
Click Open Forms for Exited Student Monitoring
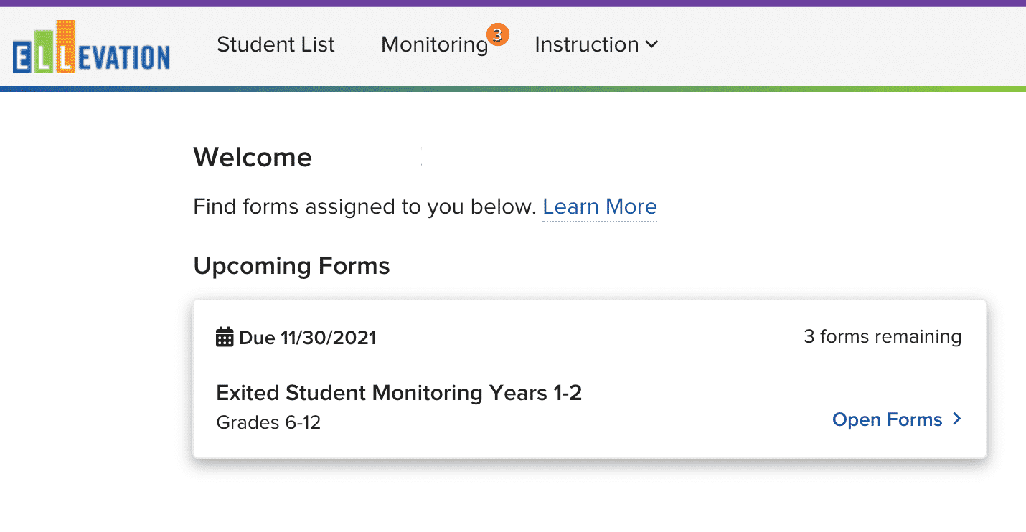tap(887, 419)
